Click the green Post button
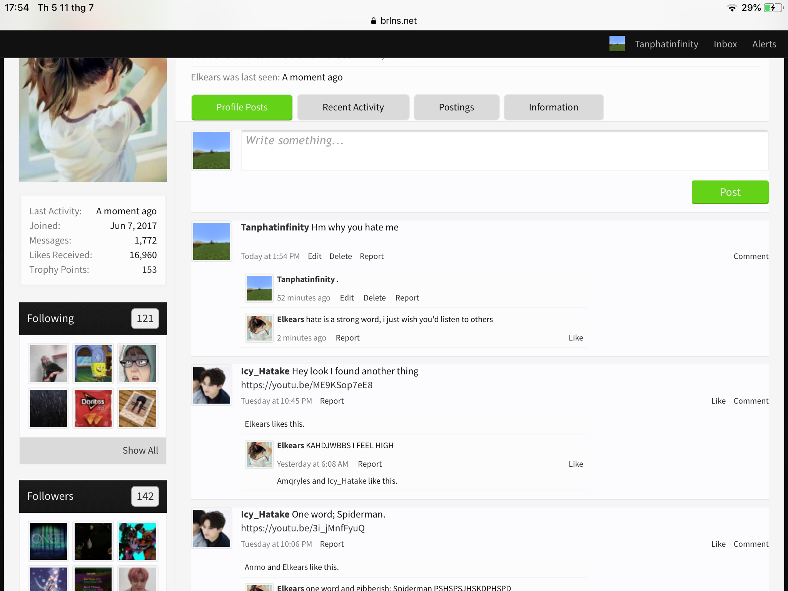Image resolution: width=788 pixels, height=591 pixels. [x=730, y=192]
